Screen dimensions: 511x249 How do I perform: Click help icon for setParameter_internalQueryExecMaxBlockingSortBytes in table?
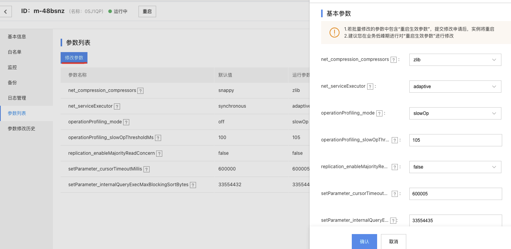pyautogui.click(x=193, y=185)
